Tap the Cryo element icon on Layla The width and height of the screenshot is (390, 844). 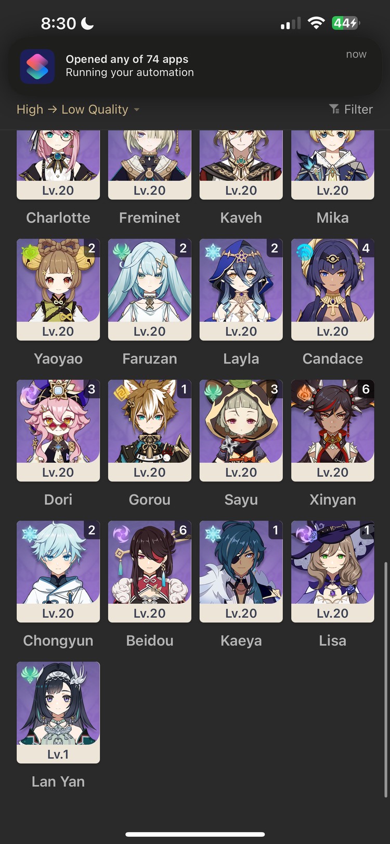(213, 252)
